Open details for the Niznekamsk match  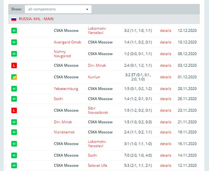166,132
